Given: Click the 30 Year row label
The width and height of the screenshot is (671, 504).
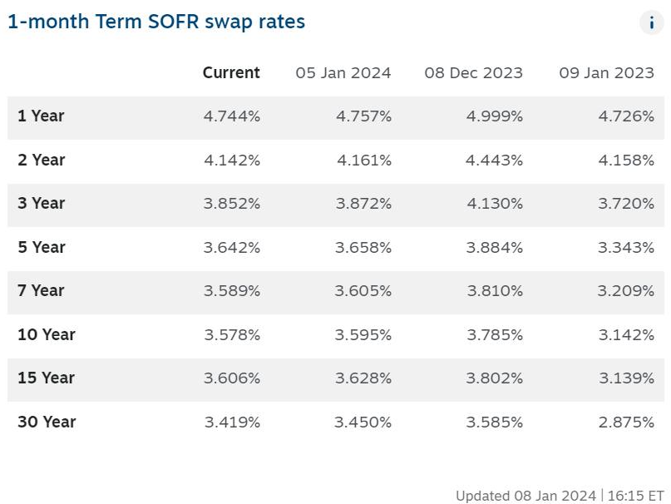Looking at the screenshot, I should pos(46,422).
